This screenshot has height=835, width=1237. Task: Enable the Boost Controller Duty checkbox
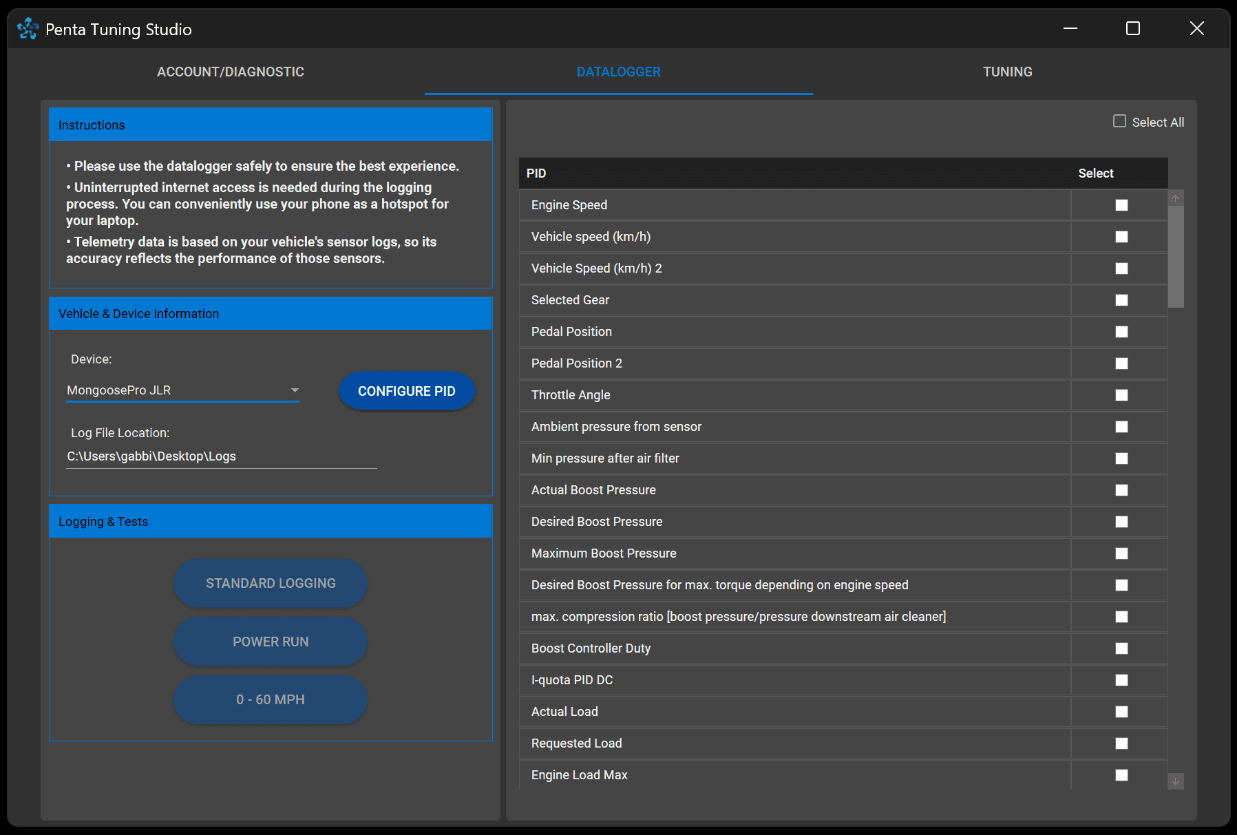[x=1121, y=648]
